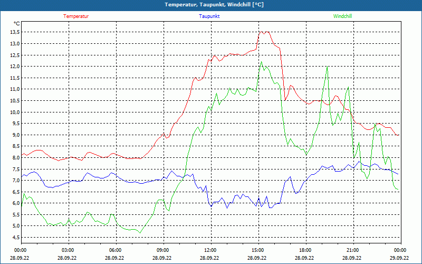
Task: Click the '4,5' y-axis value
Action: (x=16, y=238)
